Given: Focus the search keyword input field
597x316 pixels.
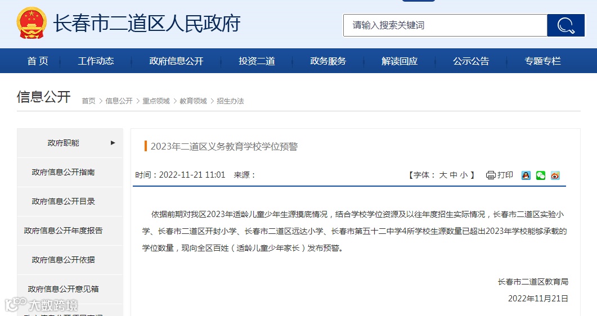Looking at the screenshot, I should click(445, 25).
